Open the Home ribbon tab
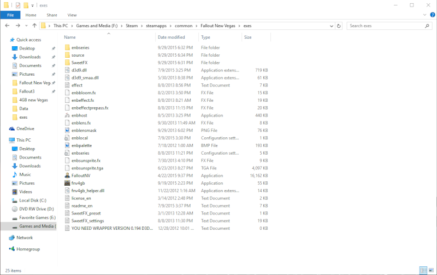 pos(31,15)
